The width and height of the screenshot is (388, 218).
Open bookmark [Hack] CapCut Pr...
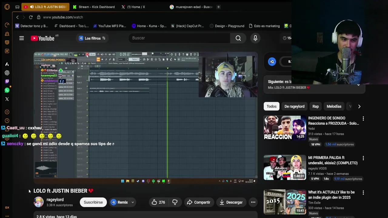(x=187, y=26)
